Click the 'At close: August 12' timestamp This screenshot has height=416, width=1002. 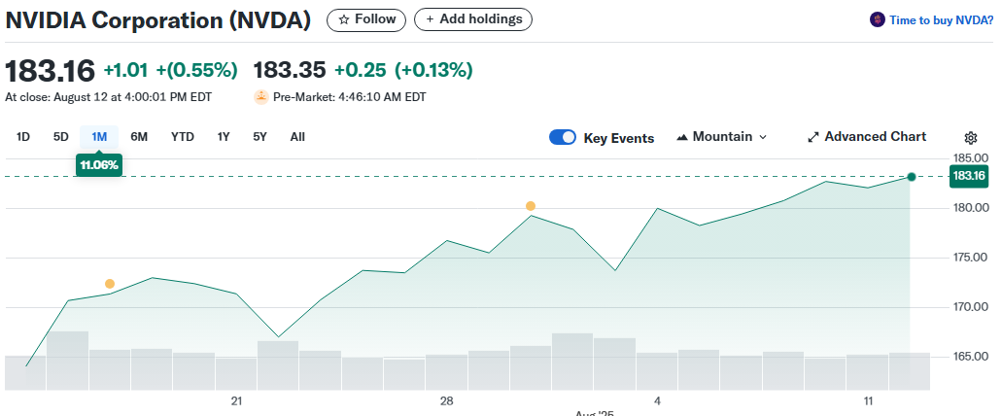[109, 97]
